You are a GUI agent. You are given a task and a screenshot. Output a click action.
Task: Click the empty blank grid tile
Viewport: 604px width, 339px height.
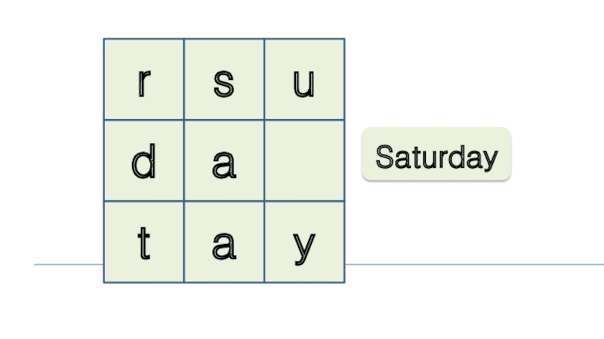click(304, 160)
